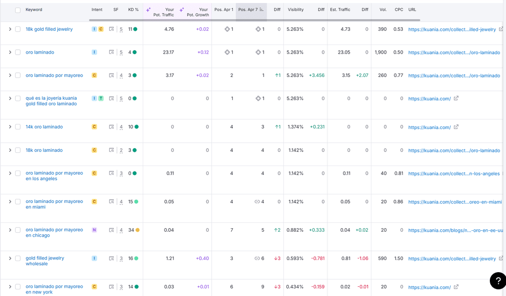
Task: Check the "gold filled jewelry wholesale" row checkbox
Action: coord(17,258)
